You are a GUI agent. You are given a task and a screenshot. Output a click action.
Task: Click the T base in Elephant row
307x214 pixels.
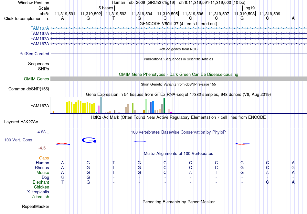coord(62,182)
